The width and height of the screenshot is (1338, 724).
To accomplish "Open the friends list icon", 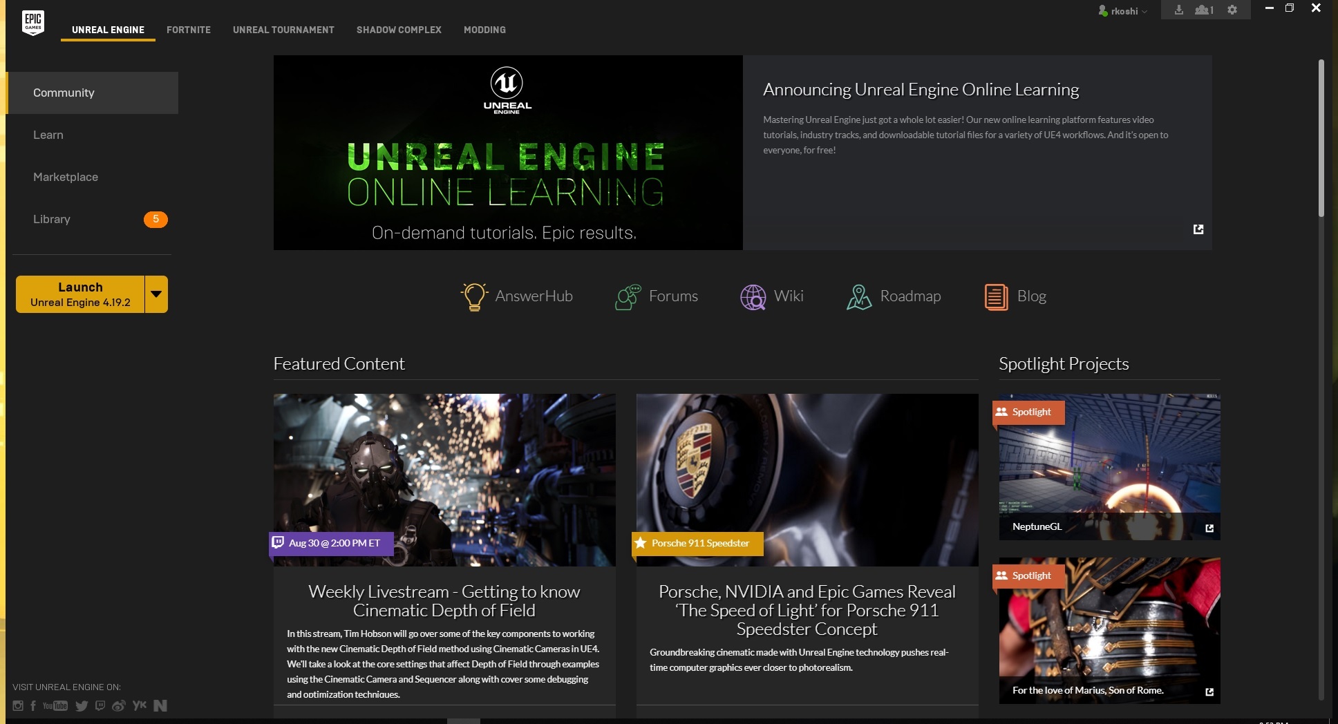I will pyautogui.click(x=1204, y=10).
